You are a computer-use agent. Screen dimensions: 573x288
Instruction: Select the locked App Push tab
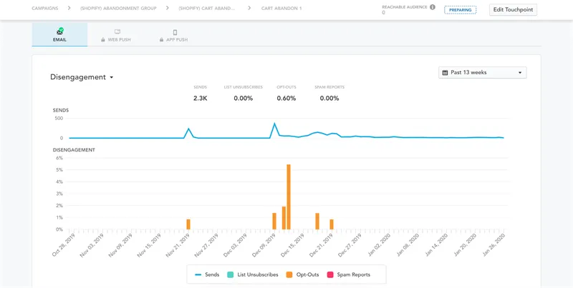(175, 34)
